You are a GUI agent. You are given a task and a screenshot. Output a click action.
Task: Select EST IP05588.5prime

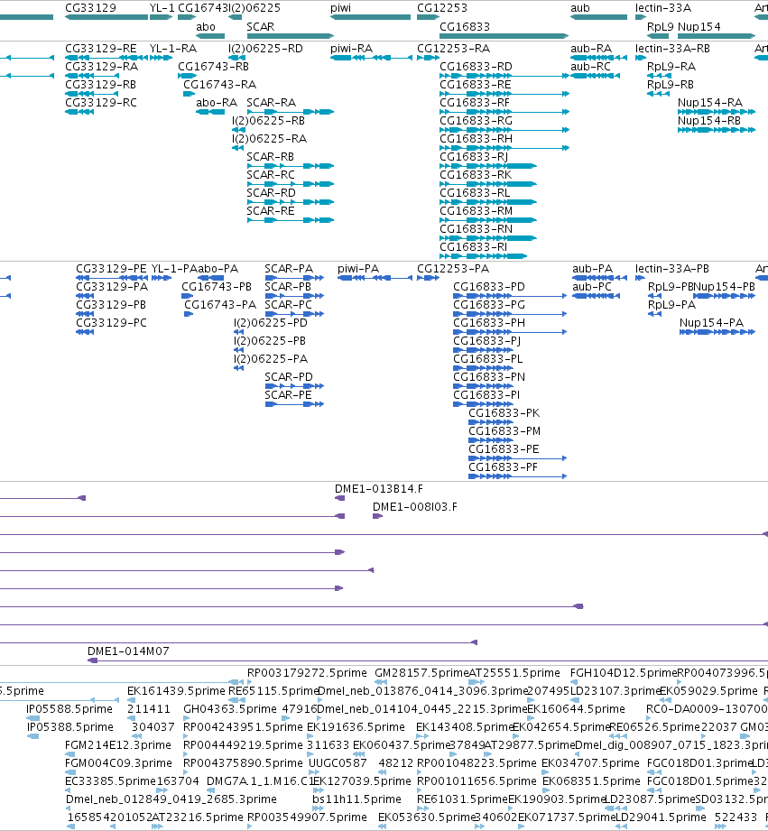coord(69,708)
